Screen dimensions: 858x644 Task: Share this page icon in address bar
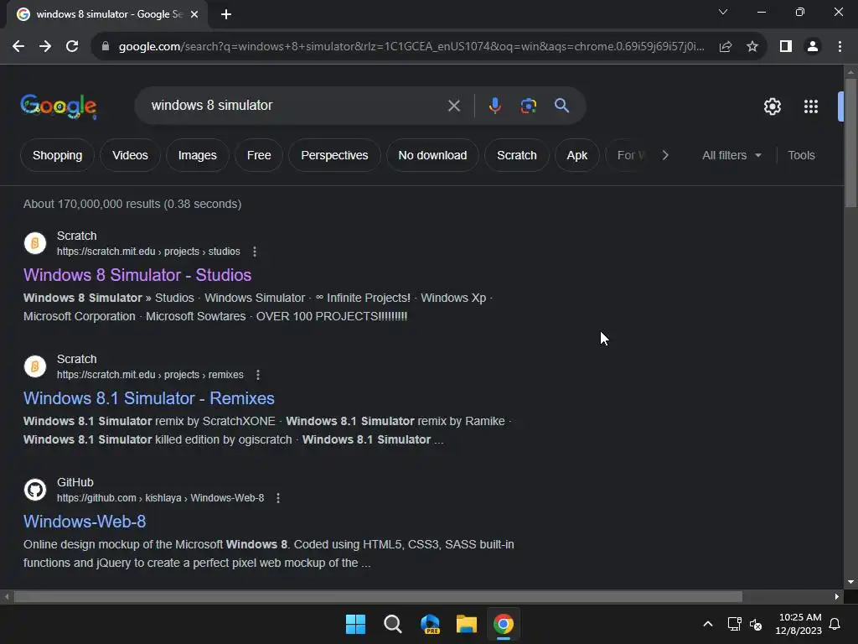coord(726,47)
